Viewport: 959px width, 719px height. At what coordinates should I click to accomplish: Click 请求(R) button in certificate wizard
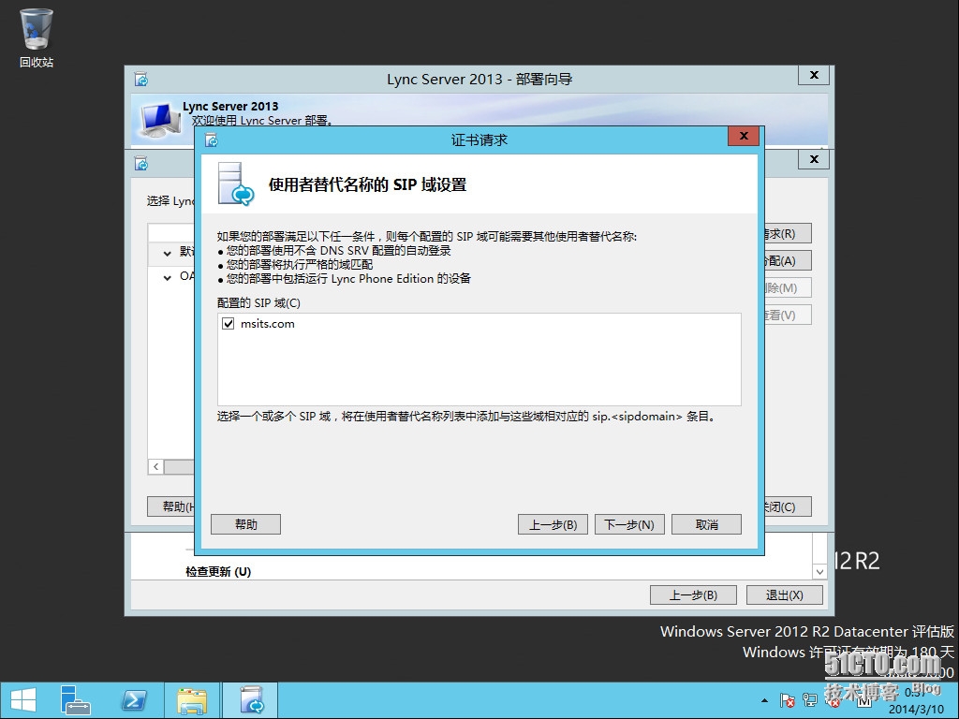point(788,233)
